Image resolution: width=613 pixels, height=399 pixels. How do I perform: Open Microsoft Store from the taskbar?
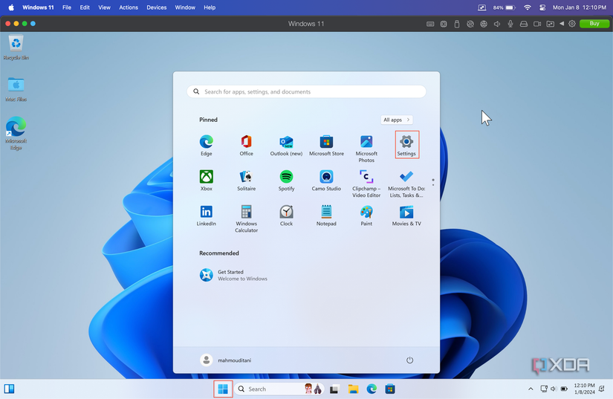[x=390, y=389]
